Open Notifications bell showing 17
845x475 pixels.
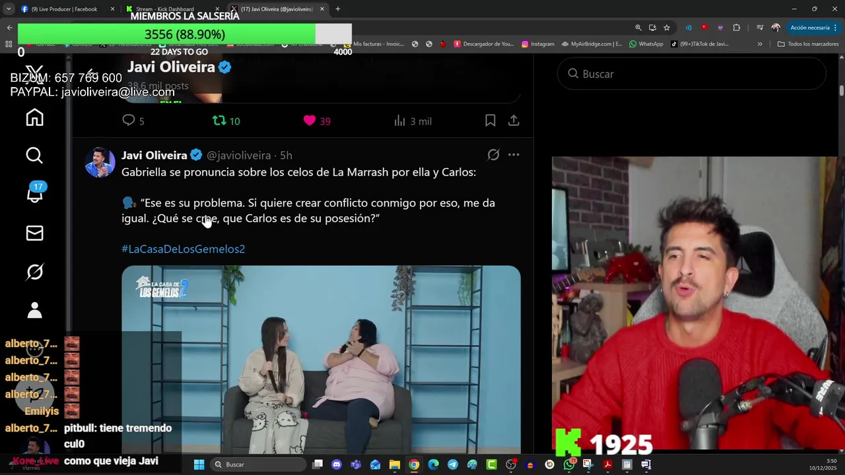tap(34, 193)
